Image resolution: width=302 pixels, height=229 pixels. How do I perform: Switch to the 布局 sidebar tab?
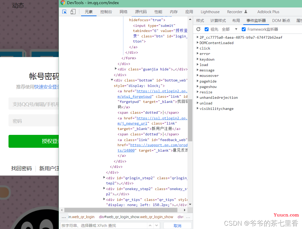[x=236, y=21]
